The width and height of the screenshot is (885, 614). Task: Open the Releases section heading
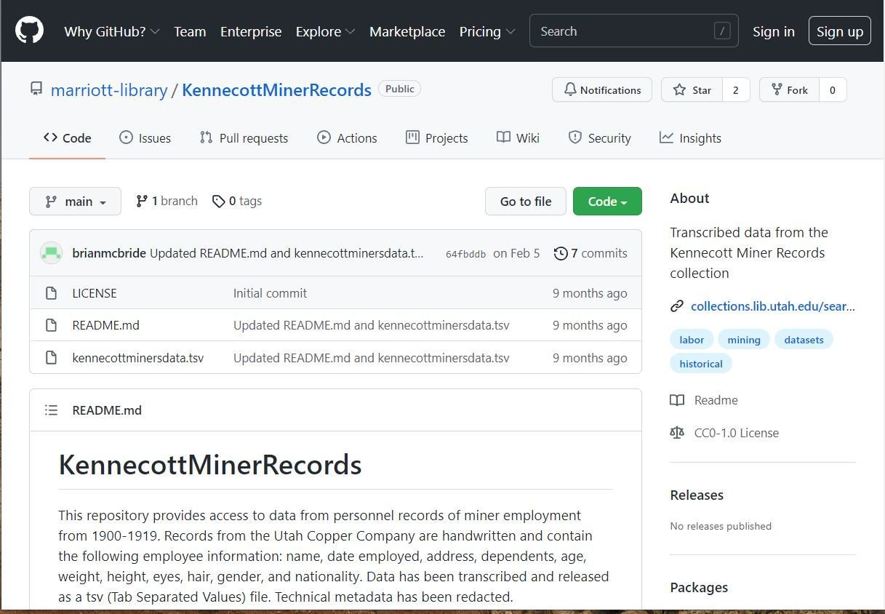(697, 495)
